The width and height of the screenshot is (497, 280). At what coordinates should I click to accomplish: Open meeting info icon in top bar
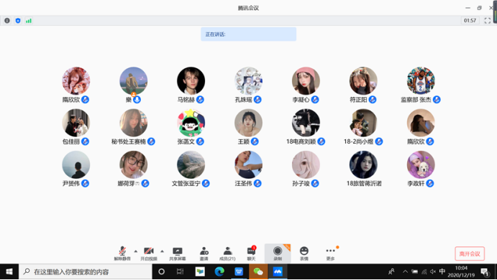[7, 21]
